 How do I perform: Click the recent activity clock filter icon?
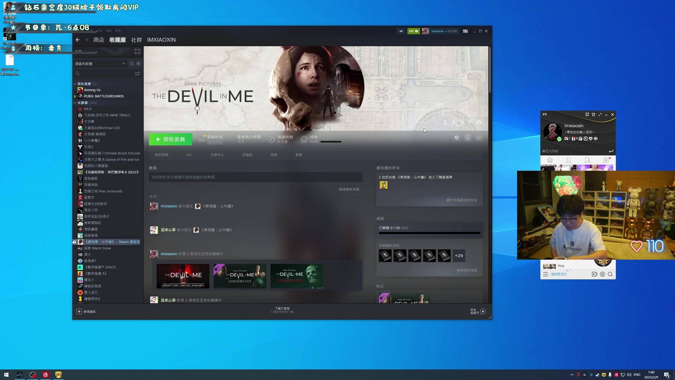click(132, 64)
